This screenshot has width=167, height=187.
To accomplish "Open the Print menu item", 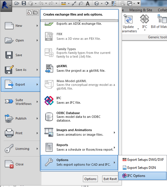I will click(21, 133).
